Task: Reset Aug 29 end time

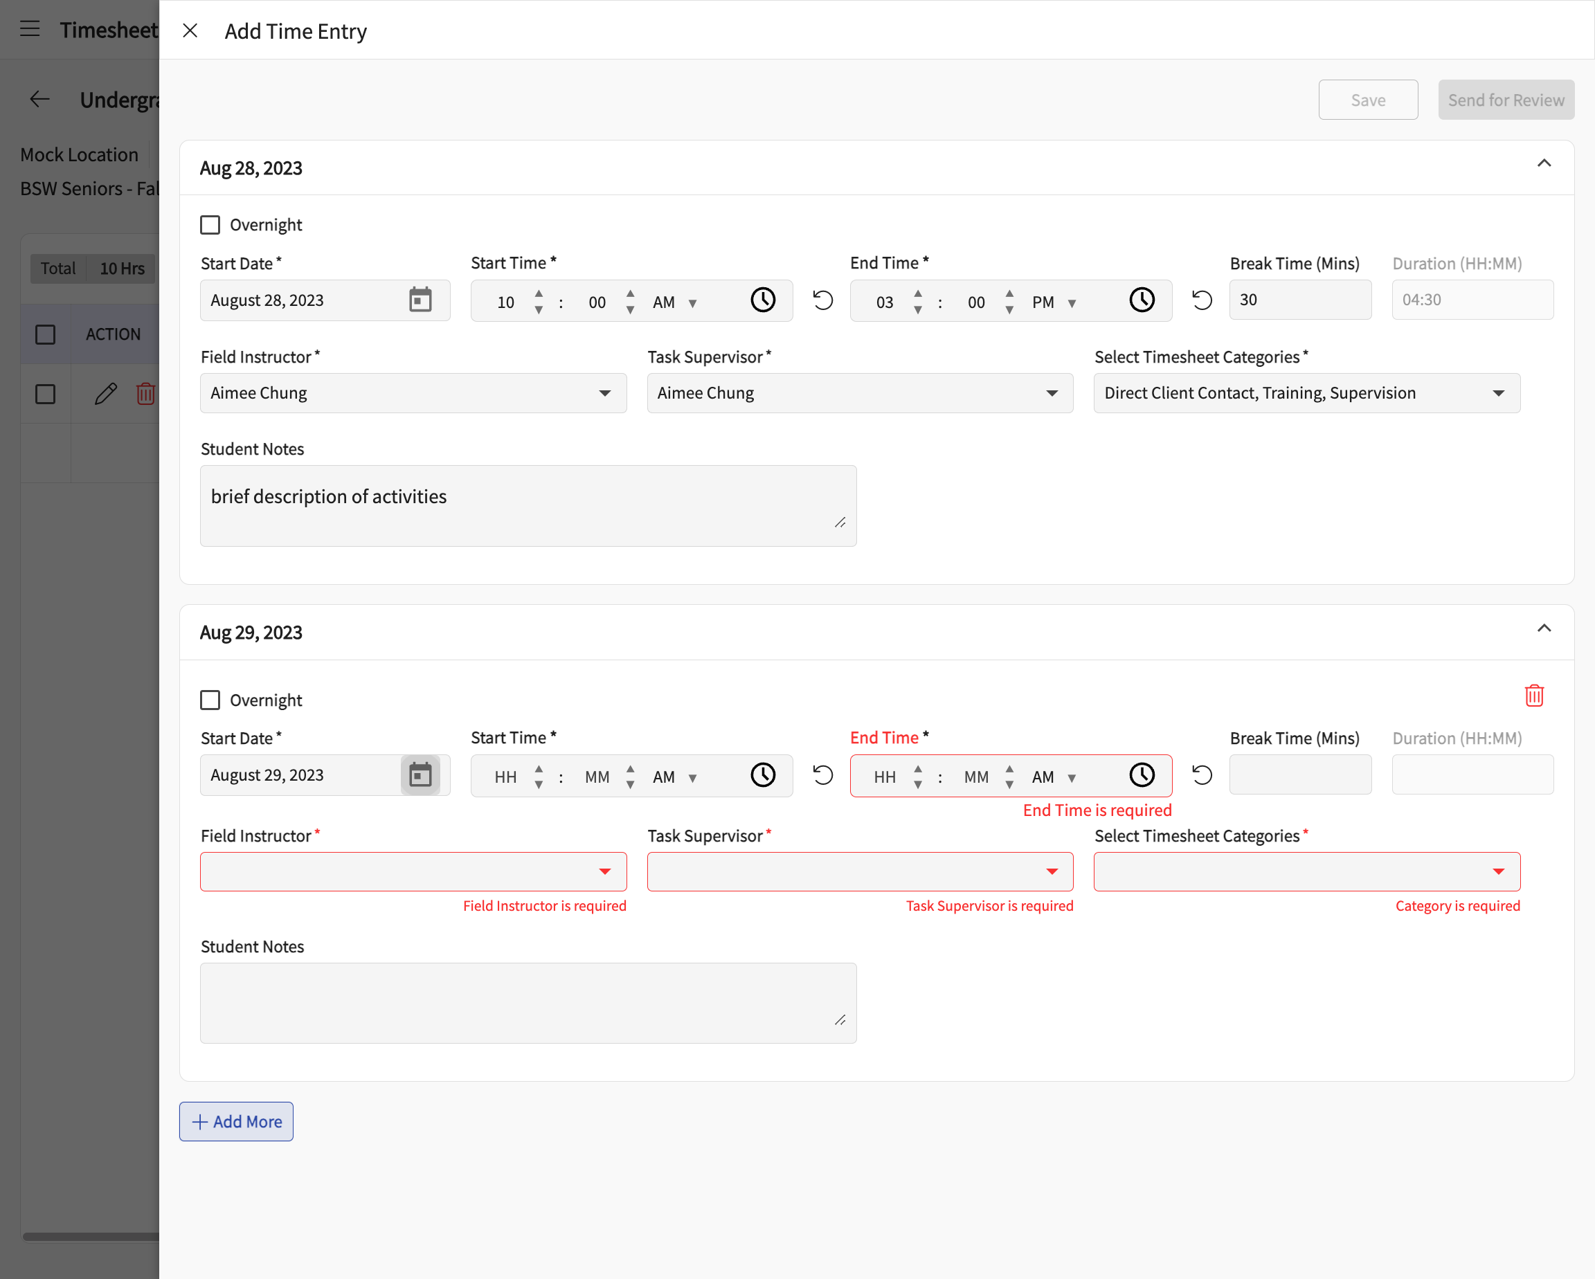Action: pyautogui.click(x=1202, y=775)
